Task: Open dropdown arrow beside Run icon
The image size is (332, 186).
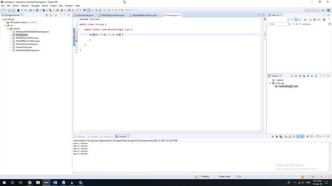Action: pyautogui.click(x=40, y=10)
